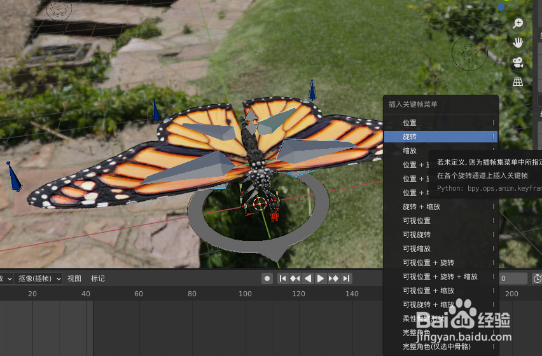Click the pan view hand icon
Screen dimensions: 542x356
[x=518, y=43]
